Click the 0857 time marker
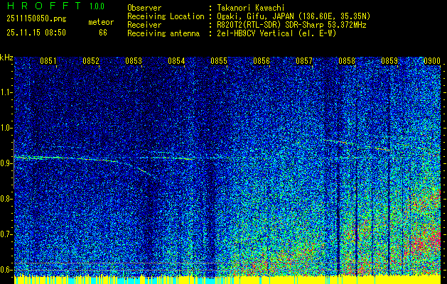 [x=304, y=61]
